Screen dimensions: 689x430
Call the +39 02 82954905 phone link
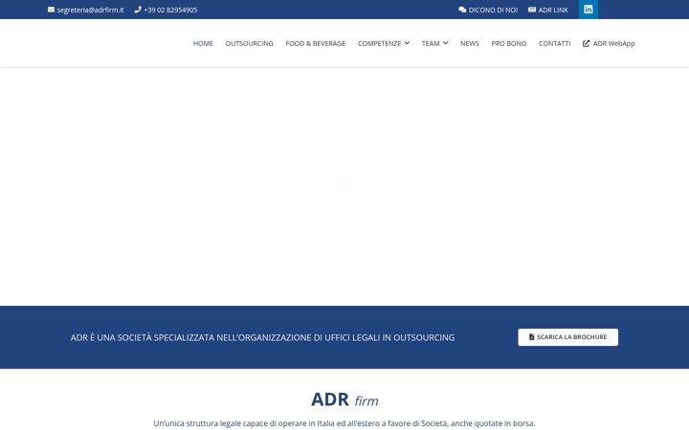[x=170, y=10]
